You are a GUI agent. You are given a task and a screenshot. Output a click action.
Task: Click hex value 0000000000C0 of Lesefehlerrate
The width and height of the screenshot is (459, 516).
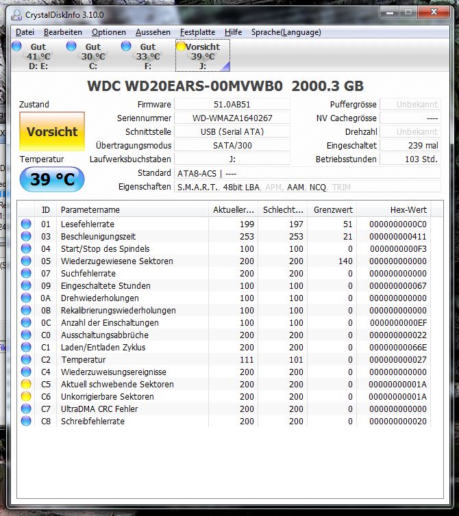[x=398, y=224]
